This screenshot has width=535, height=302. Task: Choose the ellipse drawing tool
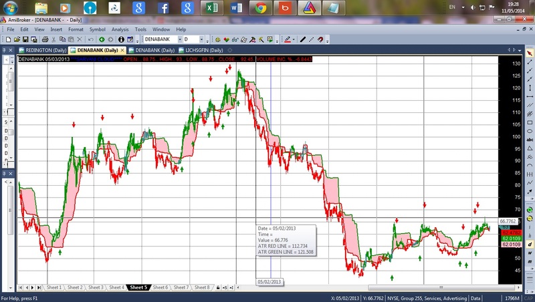coord(530,131)
